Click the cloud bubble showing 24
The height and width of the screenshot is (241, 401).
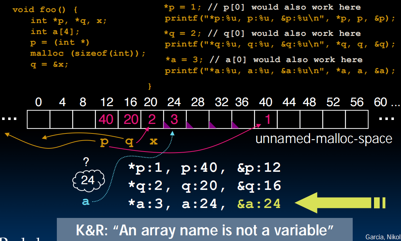(x=88, y=181)
